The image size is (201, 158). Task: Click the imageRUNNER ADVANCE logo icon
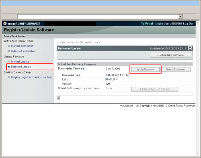point(5,24)
